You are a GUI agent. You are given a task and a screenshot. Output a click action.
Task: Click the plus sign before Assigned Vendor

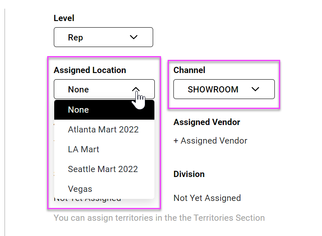click(176, 141)
